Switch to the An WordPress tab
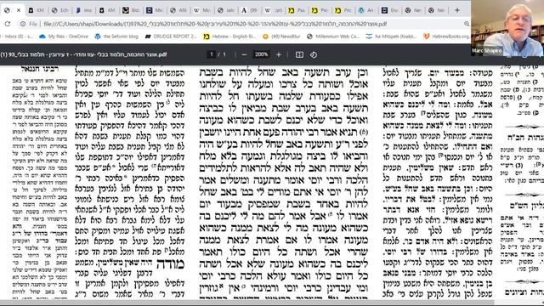This screenshot has height=306, width=544. [366, 10]
